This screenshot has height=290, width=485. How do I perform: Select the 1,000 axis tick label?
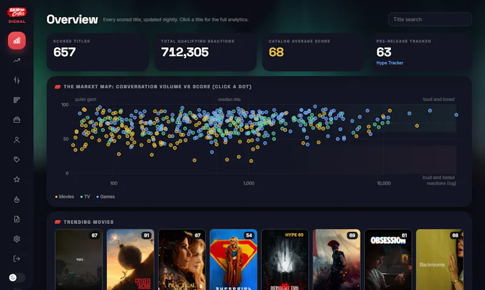tap(249, 183)
